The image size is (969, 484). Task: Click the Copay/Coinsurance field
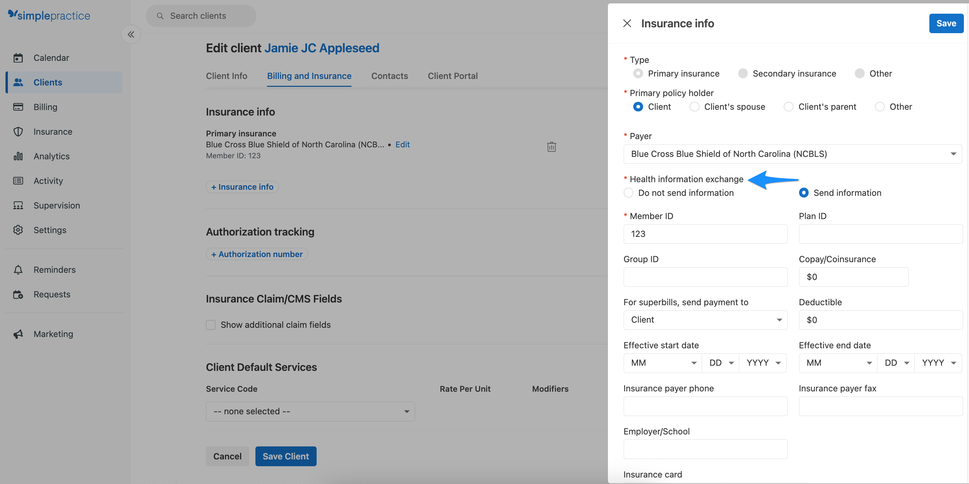point(853,277)
